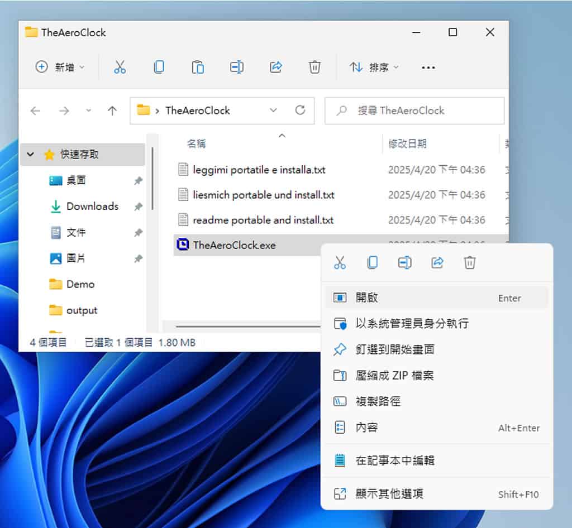The width and height of the screenshot is (572, 528).
Task: Click the Delete trash icon in toolbar
Action: click(314, 68)
